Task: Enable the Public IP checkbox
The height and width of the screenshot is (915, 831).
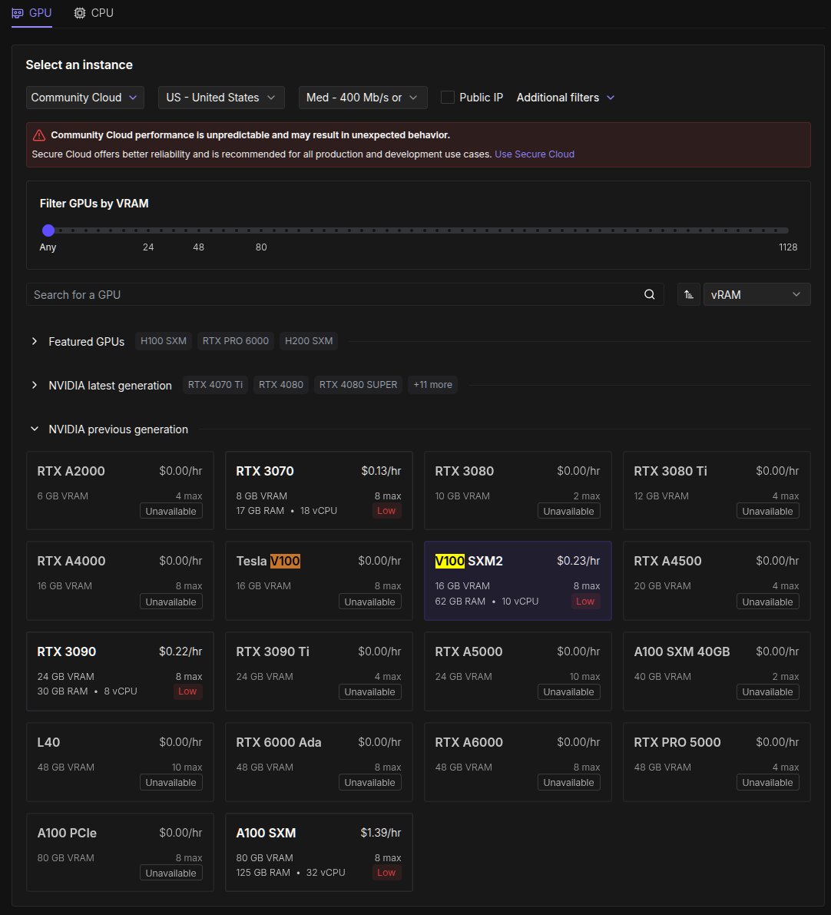Action: (x=448, y=98)
